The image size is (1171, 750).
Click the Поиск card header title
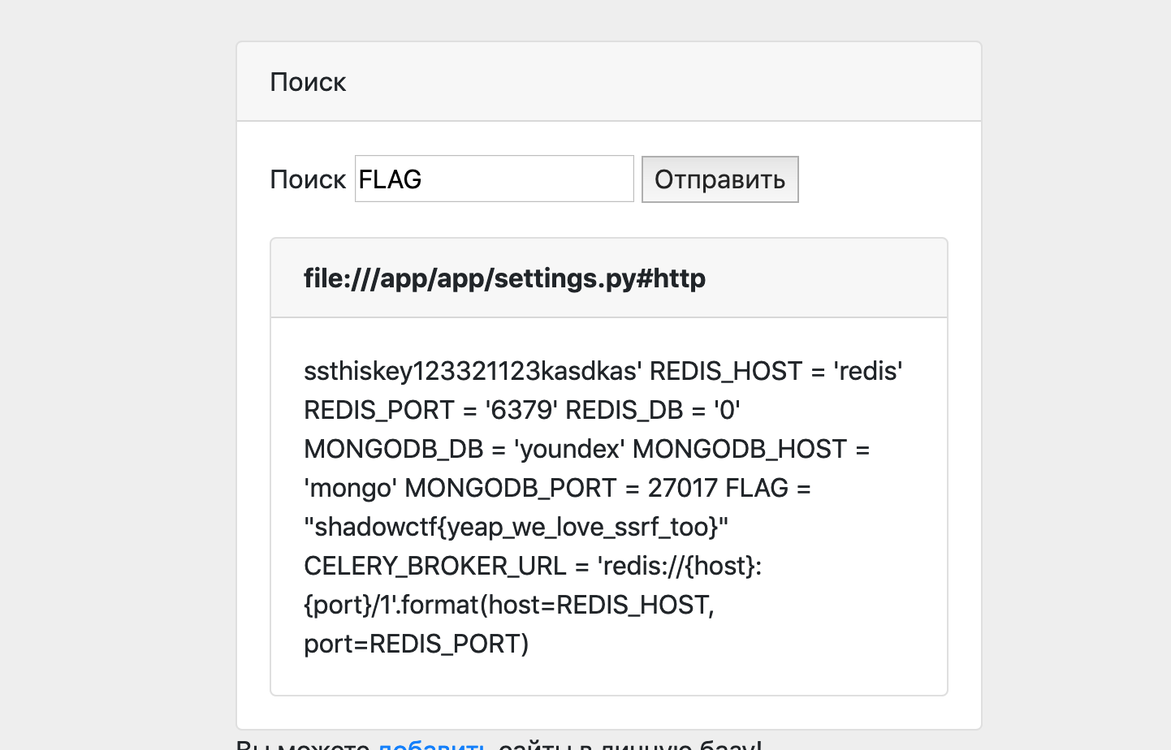coord(308,82)
